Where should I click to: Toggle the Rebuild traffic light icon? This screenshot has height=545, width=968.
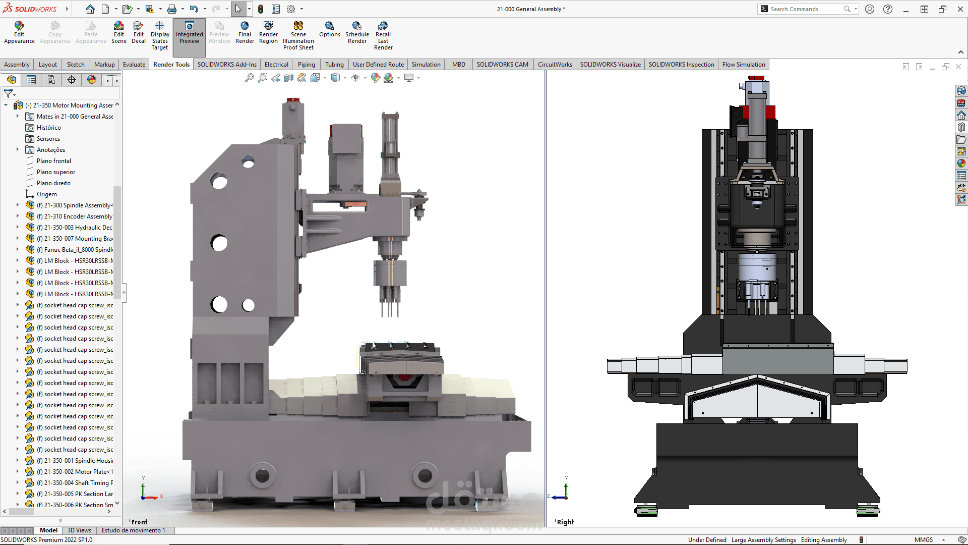(x=261, y=9)
